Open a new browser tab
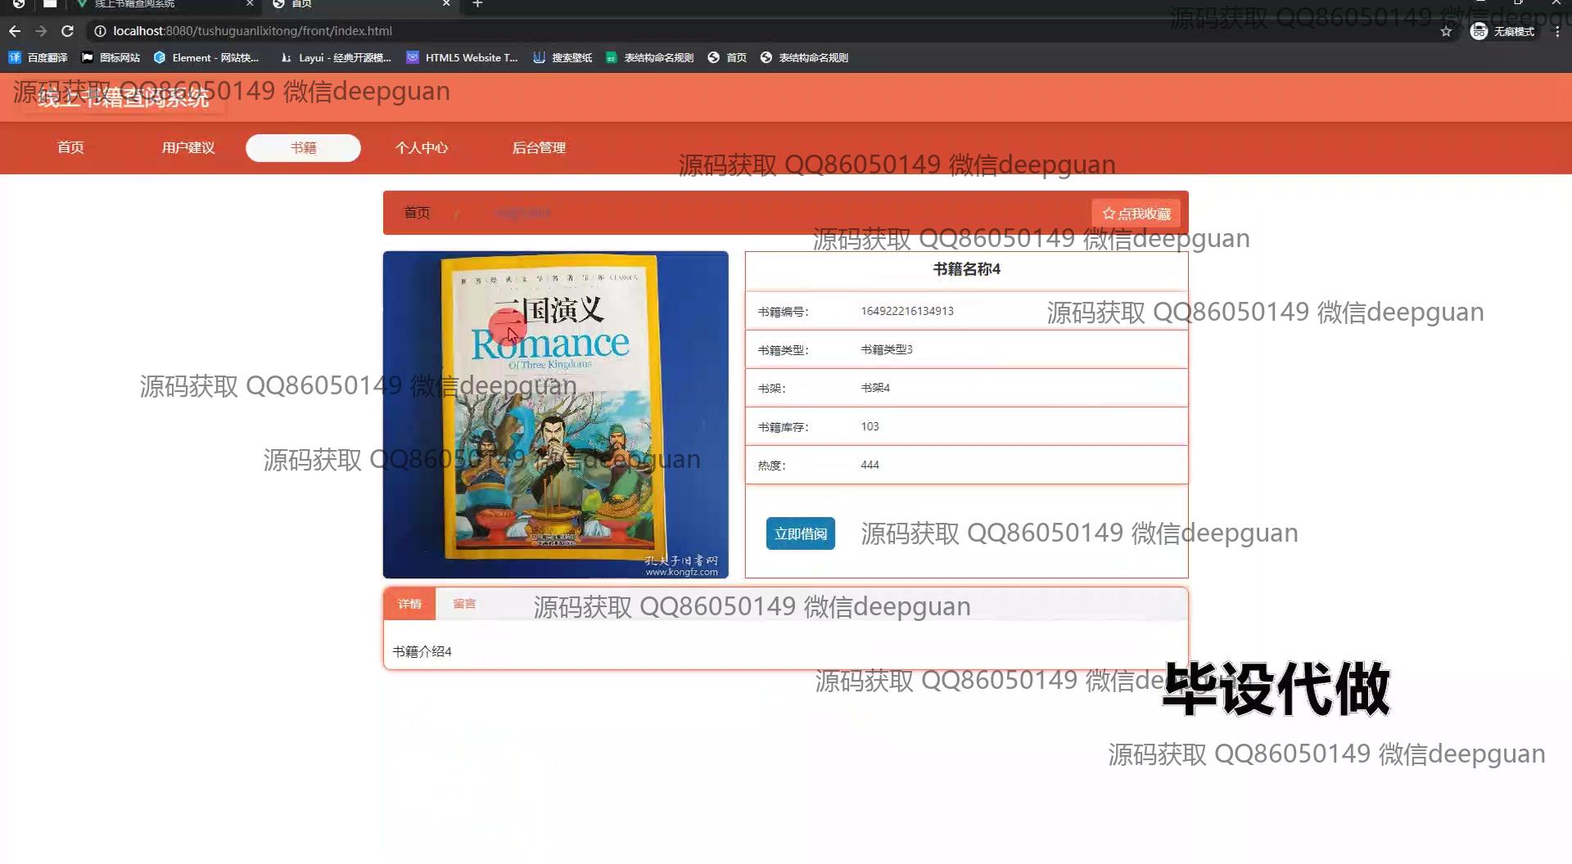 [477, 4]
